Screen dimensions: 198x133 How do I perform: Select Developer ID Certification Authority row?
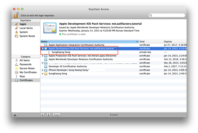tap(114, 66)
